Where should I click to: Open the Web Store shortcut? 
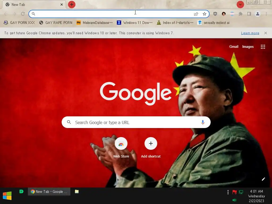121,147
